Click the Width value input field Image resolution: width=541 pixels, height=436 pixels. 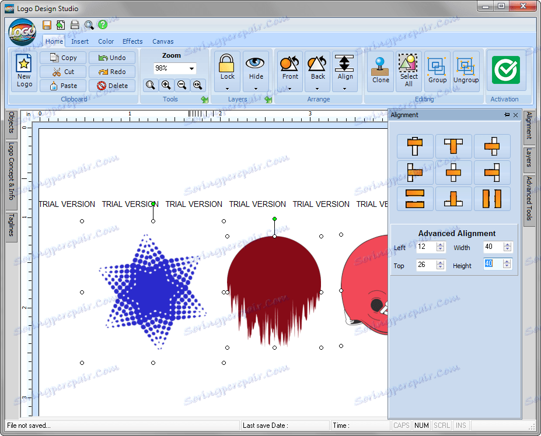coord(493,247)
